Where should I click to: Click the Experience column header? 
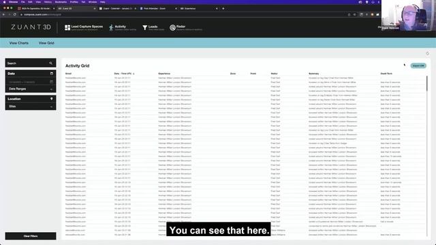point(164,73)
